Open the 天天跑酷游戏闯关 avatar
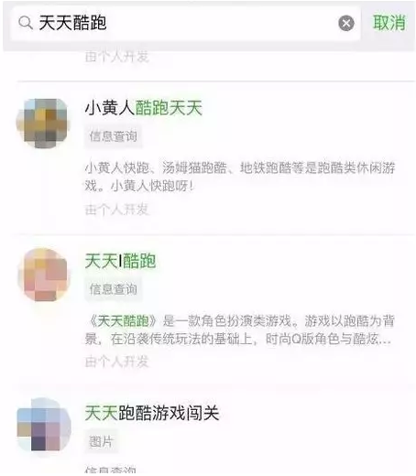416x476 pixels. point(44,425)
